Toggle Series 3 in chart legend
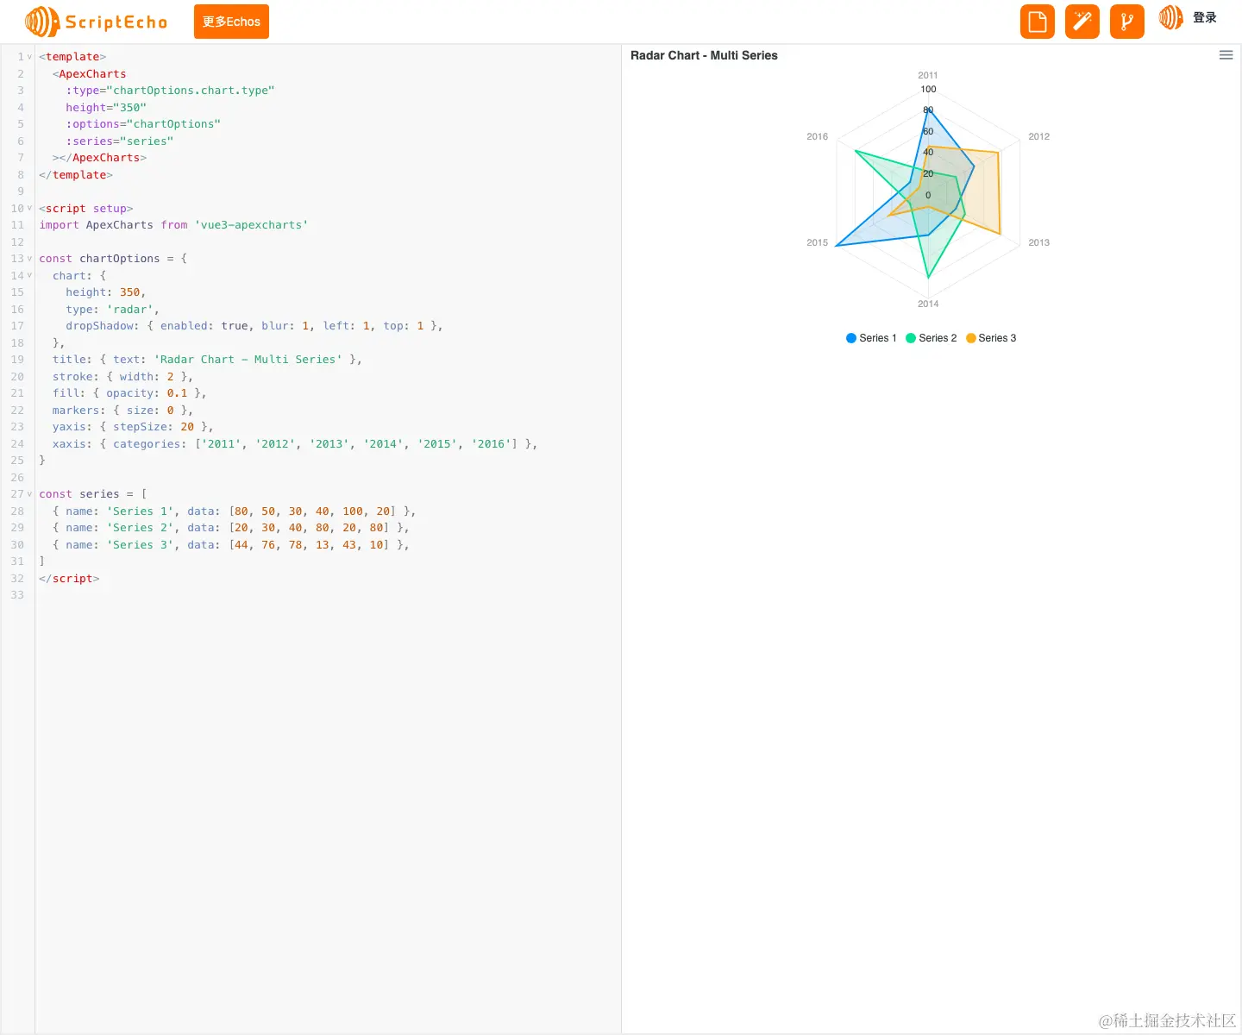Viewport: 1242px width, 1035px height. point(991,338)
